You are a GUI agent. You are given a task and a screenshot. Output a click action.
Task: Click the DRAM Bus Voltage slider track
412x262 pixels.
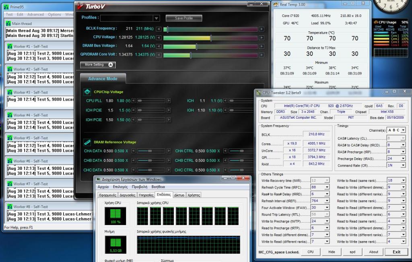(x=210, y=46)
